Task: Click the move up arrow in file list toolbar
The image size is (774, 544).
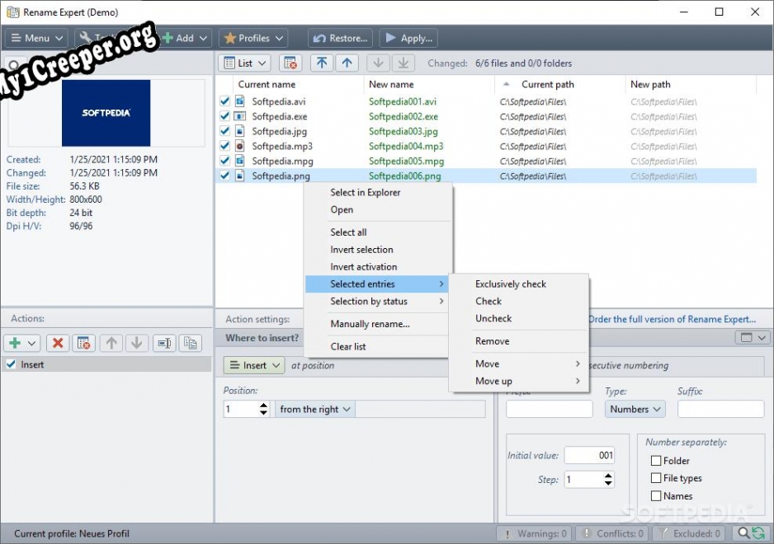Action: (347, 63)
